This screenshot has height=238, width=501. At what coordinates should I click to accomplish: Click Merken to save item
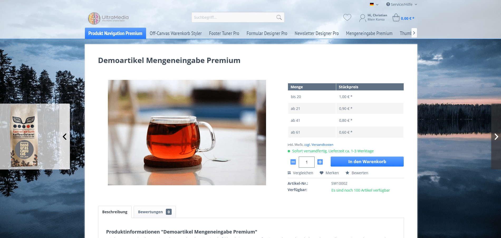point(329,173)
